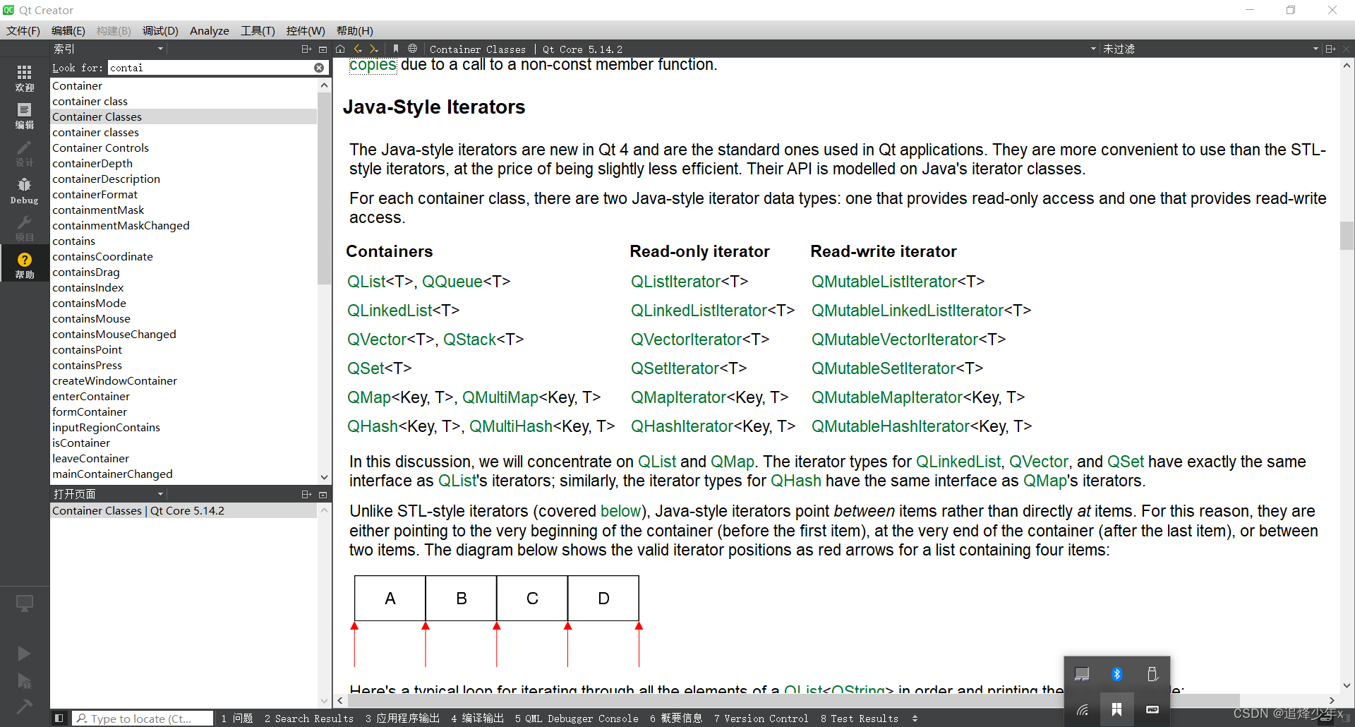Follow the QLinkedListIterator link
The width and height of the screenshot is (1355, 727).
pos(699,311)
